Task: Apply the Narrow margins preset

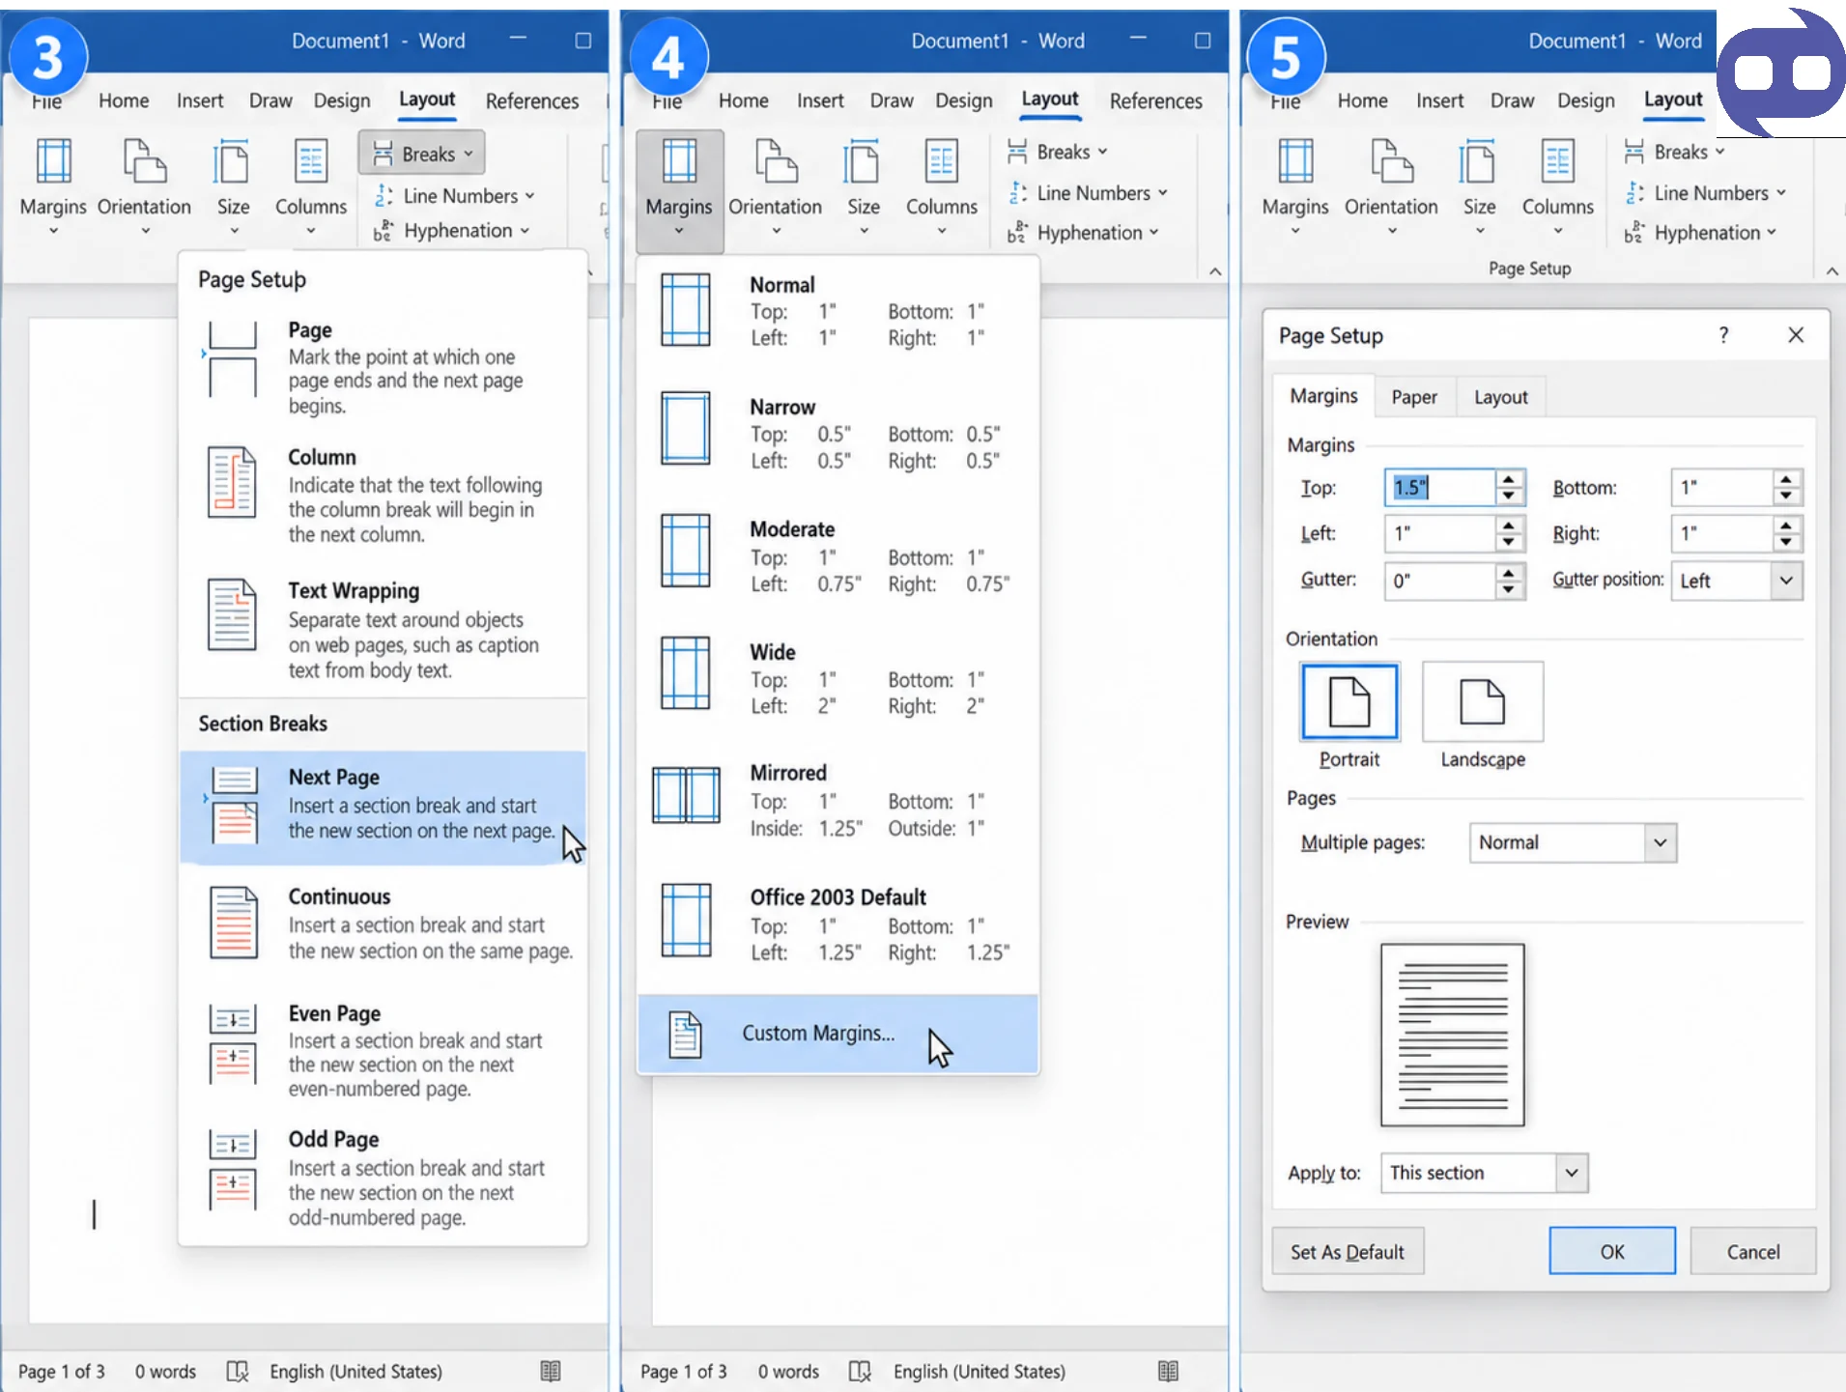Action: (838, 433)
